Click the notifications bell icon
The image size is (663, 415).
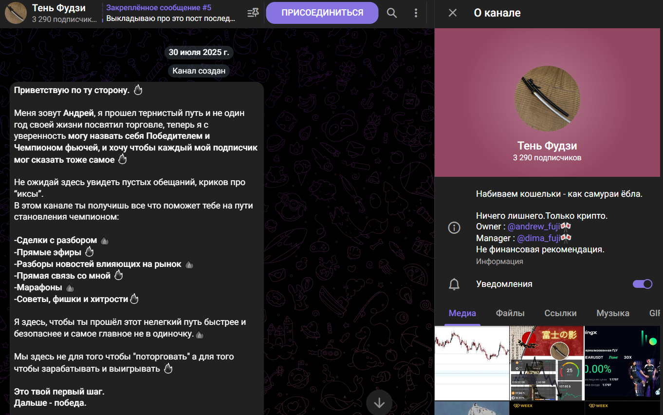point(454,284)
